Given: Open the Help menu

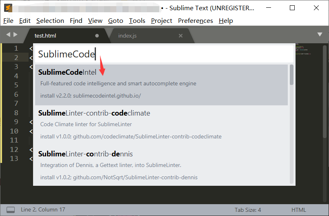Looking at the screenshot, I should (x=226, y=21).
